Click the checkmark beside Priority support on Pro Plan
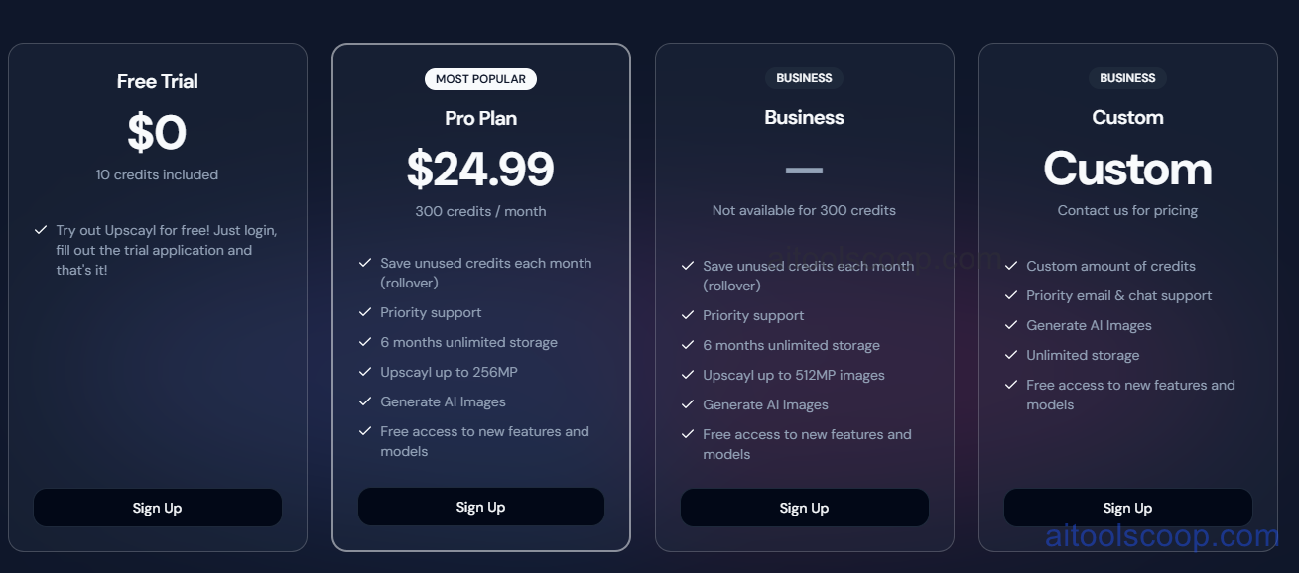 coord(363,312)
